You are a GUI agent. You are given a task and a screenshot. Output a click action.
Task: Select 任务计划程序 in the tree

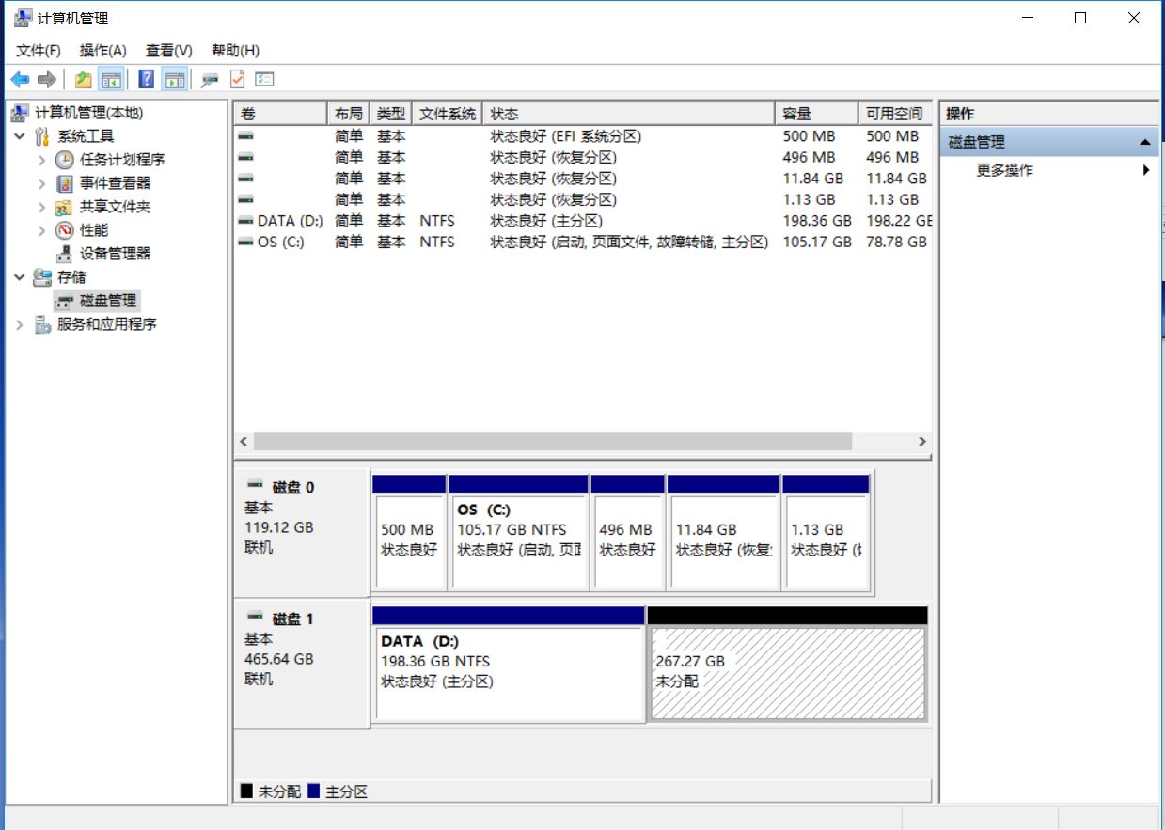pos(122,160)
